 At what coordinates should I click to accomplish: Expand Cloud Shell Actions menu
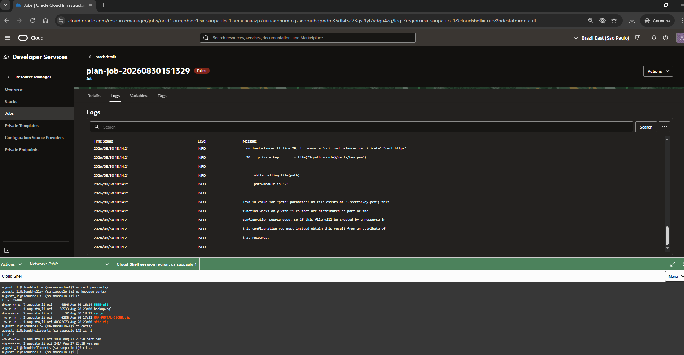click(11, 264)
